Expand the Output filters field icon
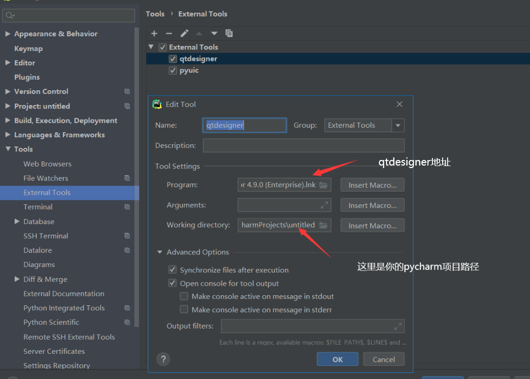Viewport: 530px width, 379px height. pos(398,326)
